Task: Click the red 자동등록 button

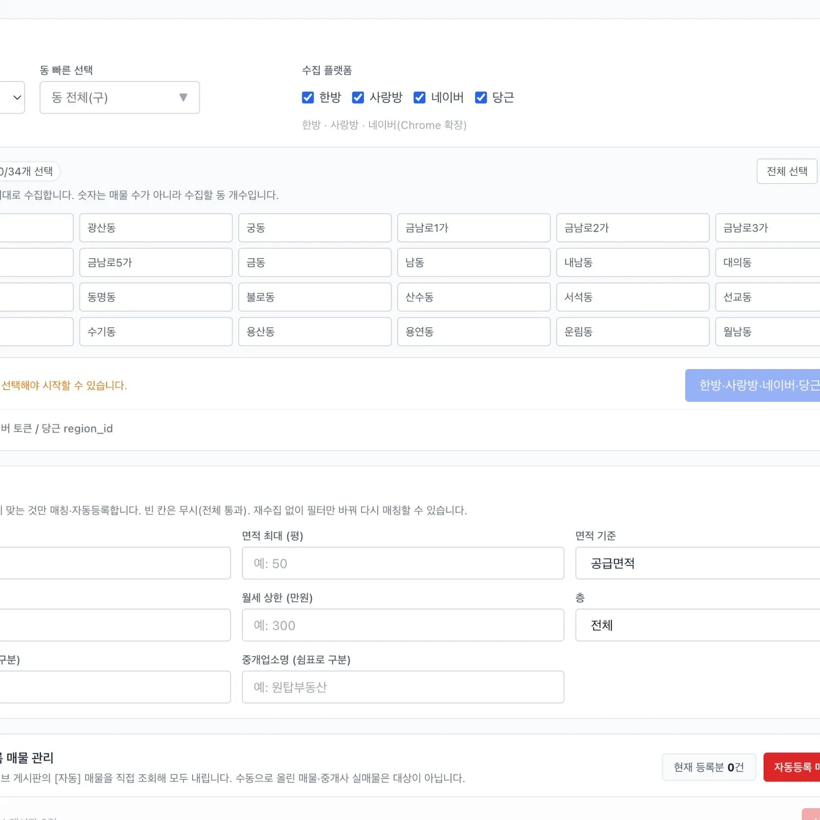Action: pos(792,767)
